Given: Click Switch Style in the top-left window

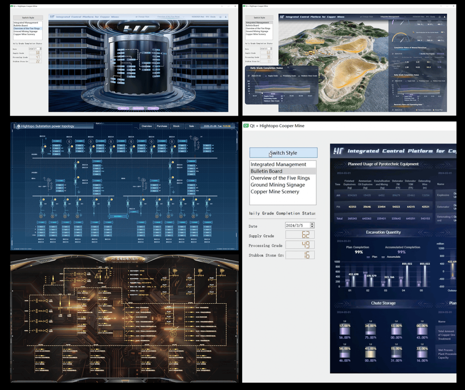Looking at the screenshot, I should 28,18.
